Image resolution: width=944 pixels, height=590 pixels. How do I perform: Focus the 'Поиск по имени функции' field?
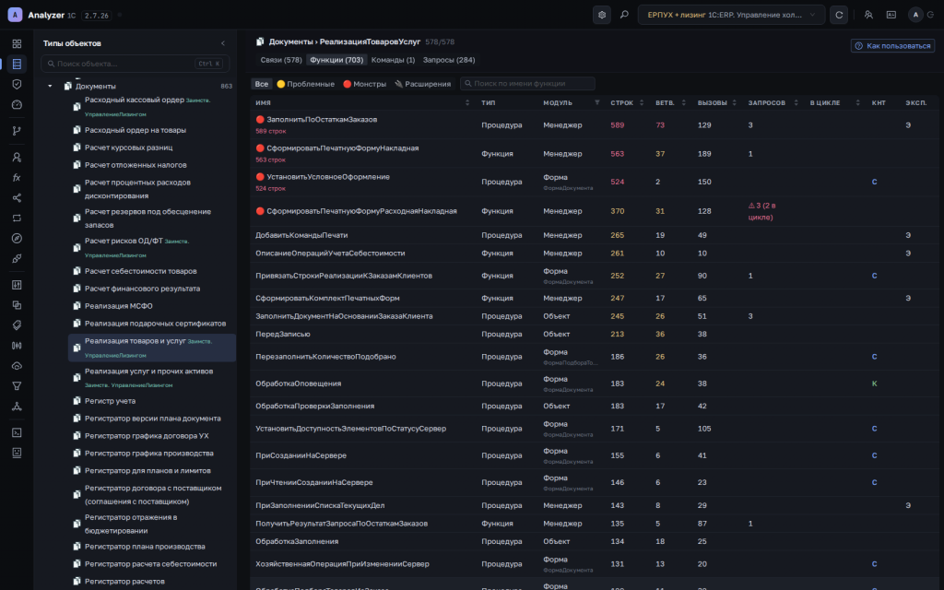point(527,84)
